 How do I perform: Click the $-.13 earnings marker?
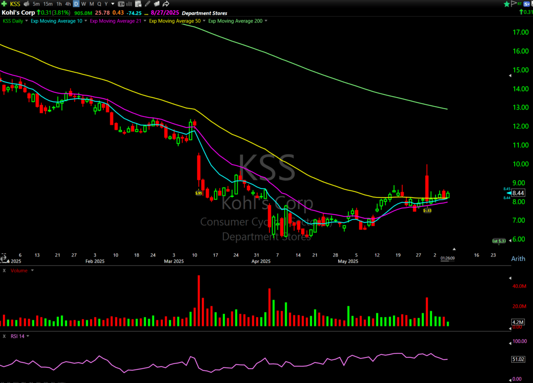click(427, 211)
